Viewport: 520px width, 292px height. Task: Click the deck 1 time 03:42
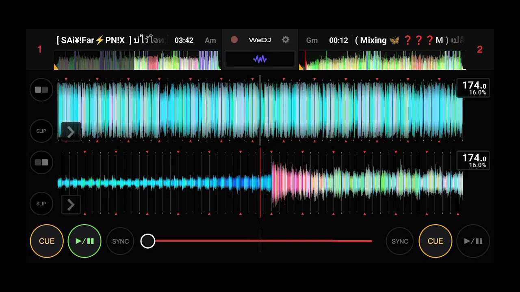coord(184,40)
